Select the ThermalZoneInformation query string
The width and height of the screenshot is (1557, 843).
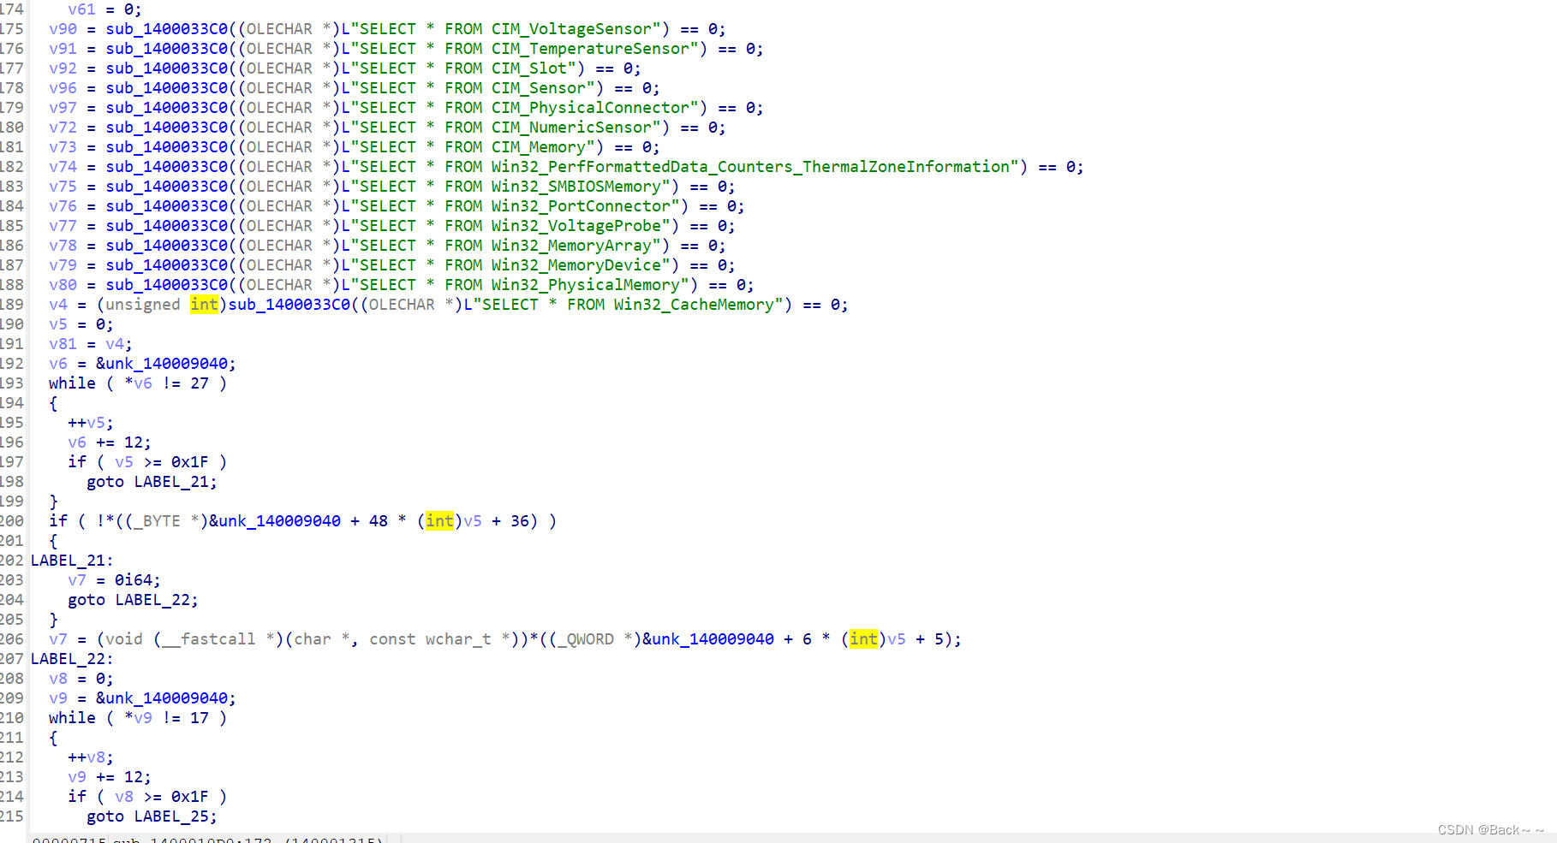(x=684, y=167)
